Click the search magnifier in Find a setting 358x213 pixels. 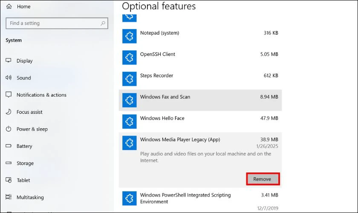point(103,23)
